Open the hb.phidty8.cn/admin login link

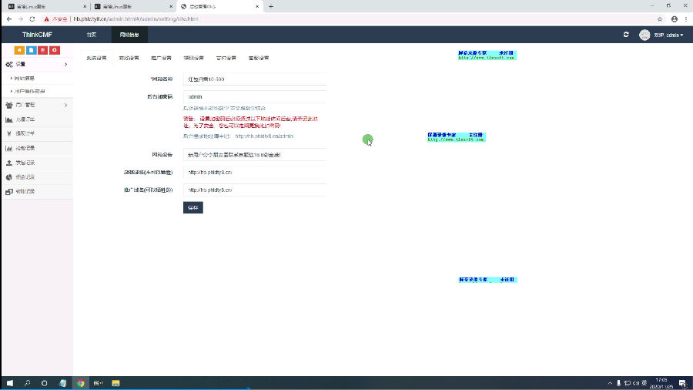pyautogui.click(x=264, y=136)
